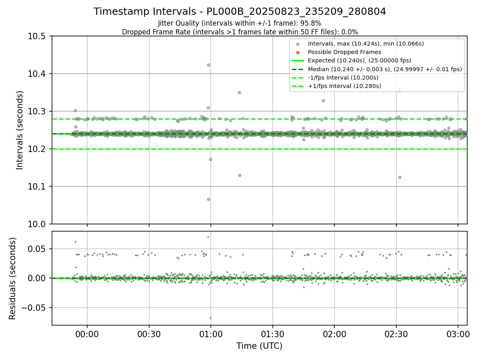Click legend entry '+1/fps Interval (10.280s)'
This screenshot has height=360, width=480.
click(344, 86)
